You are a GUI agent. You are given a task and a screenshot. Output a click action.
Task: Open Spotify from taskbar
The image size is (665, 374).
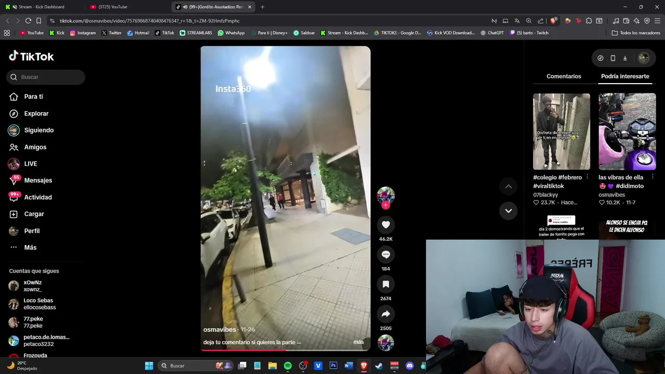tap(288, 366)
